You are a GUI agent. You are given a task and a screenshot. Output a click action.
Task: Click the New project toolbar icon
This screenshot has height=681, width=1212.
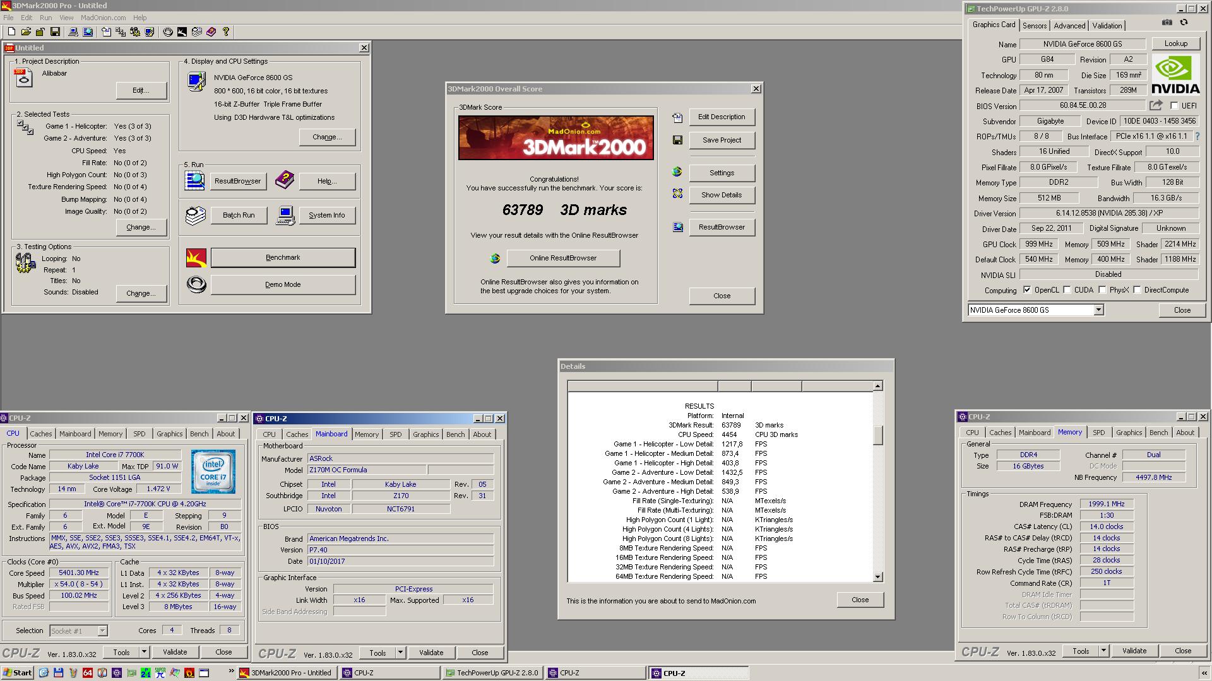11,32
